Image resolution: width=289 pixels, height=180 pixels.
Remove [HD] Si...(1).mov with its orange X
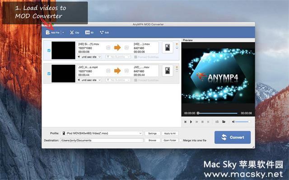[177, 44]
